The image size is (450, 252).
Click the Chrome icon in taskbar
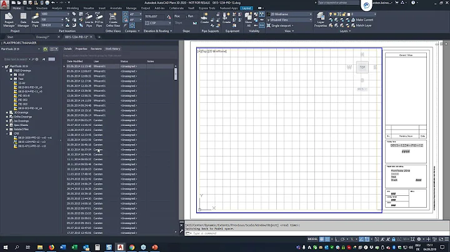coord(132,247)
